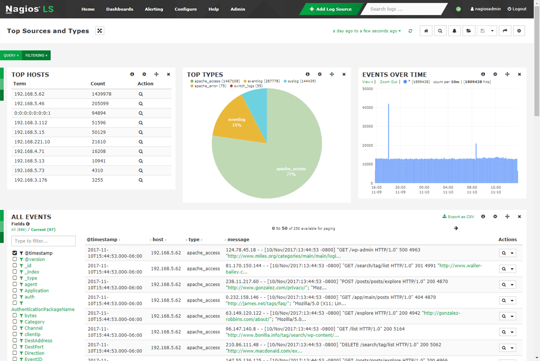Click the move icon on the Top Hosts panel
The height and width of the screenshot is (361, 540).
point(156,74)
